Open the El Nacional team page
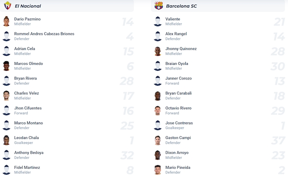This screenshot has height=176, width=288. pyautogui.click(x=28, y=6)
